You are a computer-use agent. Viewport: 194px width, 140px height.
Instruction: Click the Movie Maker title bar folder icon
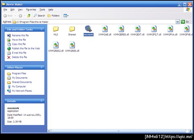pos(4,4)
